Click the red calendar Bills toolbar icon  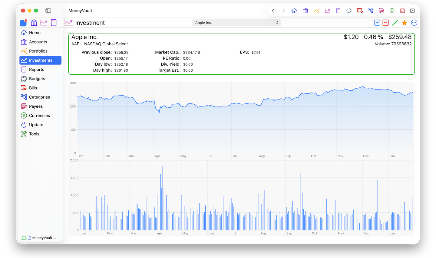pyautogui.click(x=360, y=11)
